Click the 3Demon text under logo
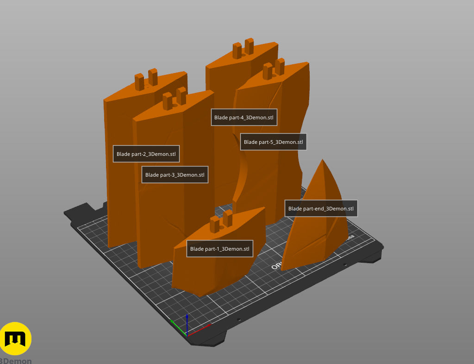This screenshot has height=364, width=474. [16, 361]
